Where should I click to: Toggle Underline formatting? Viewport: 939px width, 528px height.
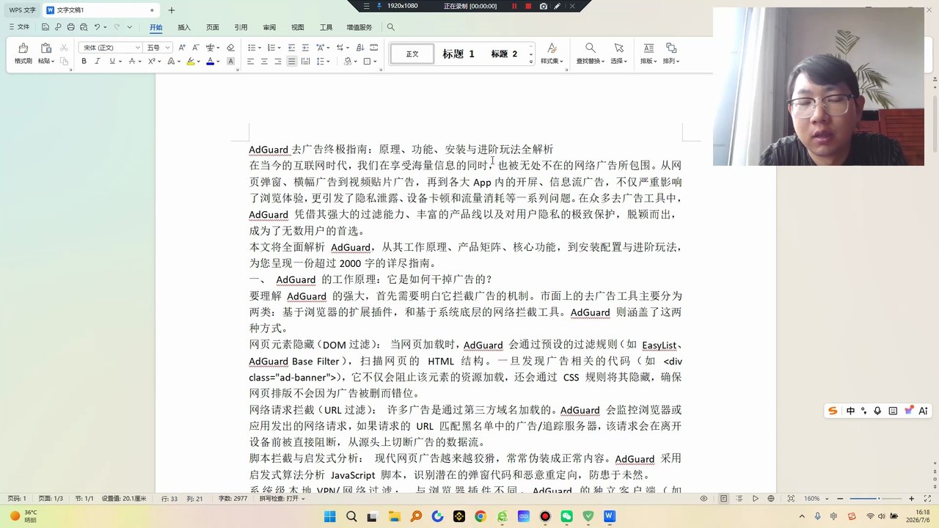point(112,62)
